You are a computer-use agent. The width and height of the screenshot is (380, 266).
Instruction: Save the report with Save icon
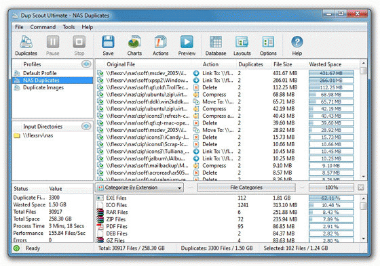108,46
